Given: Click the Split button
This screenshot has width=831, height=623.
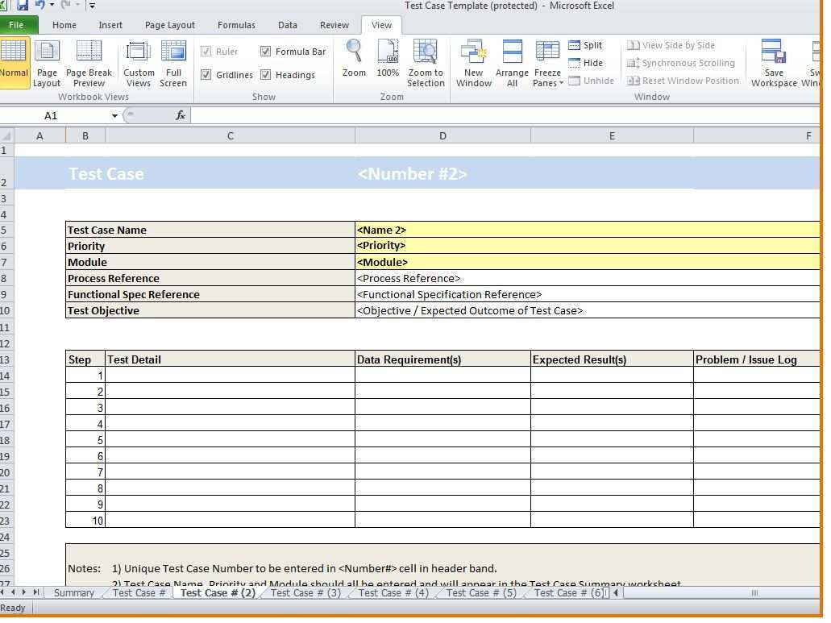Looking at the screenshot, I should click(x=585, y=45).
